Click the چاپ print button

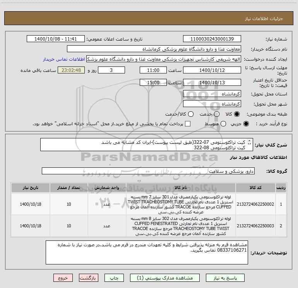pos(114,278)
